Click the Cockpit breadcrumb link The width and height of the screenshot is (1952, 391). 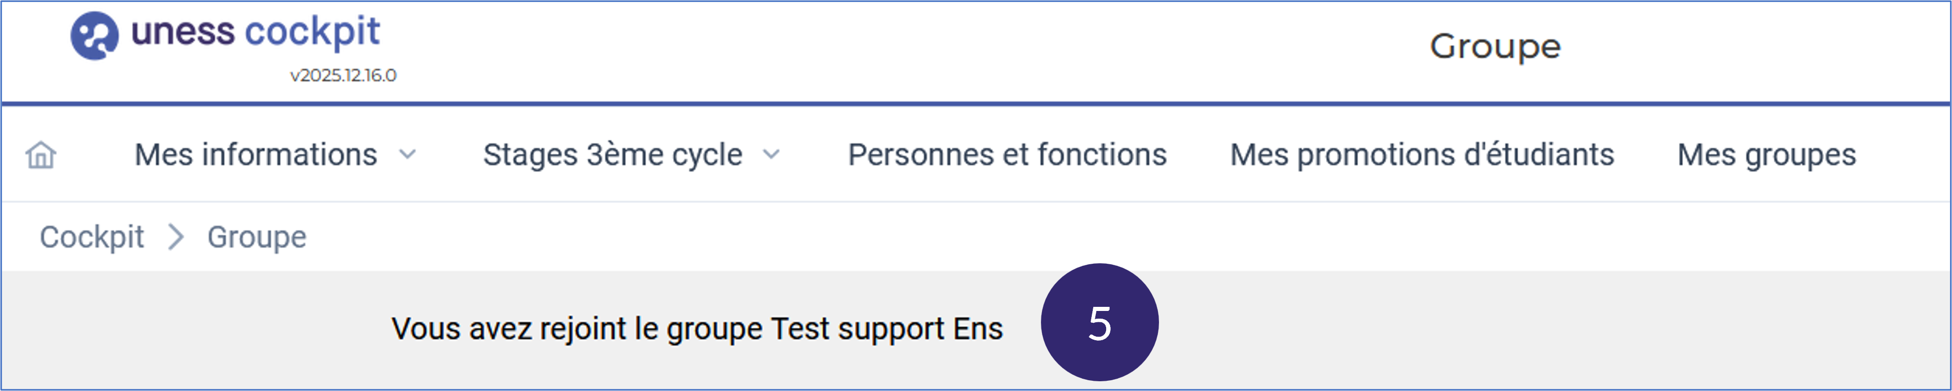point(92,237)
